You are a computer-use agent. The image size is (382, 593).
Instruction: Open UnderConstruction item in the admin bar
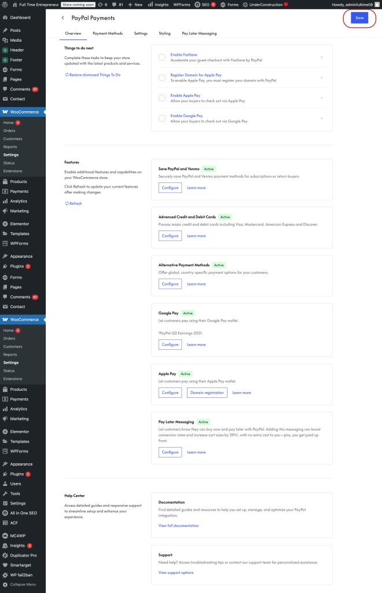point(265,5)
